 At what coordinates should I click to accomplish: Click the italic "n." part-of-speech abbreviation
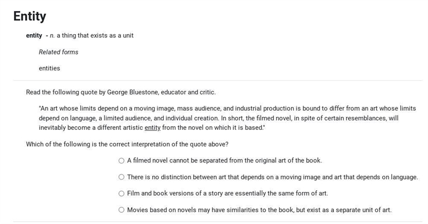[x=52, y=36]
